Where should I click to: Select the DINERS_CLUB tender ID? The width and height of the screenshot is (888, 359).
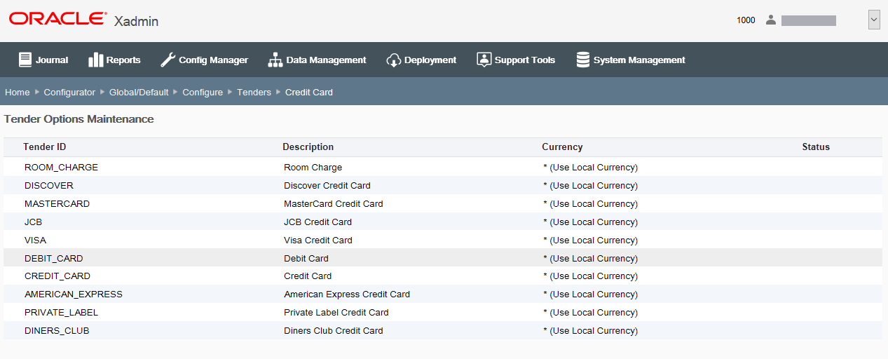(57, 331)
